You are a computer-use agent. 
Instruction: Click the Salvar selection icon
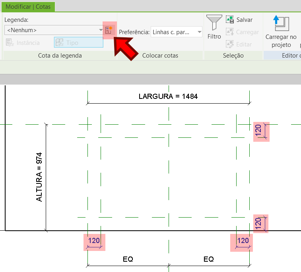[x=230, y=19]
